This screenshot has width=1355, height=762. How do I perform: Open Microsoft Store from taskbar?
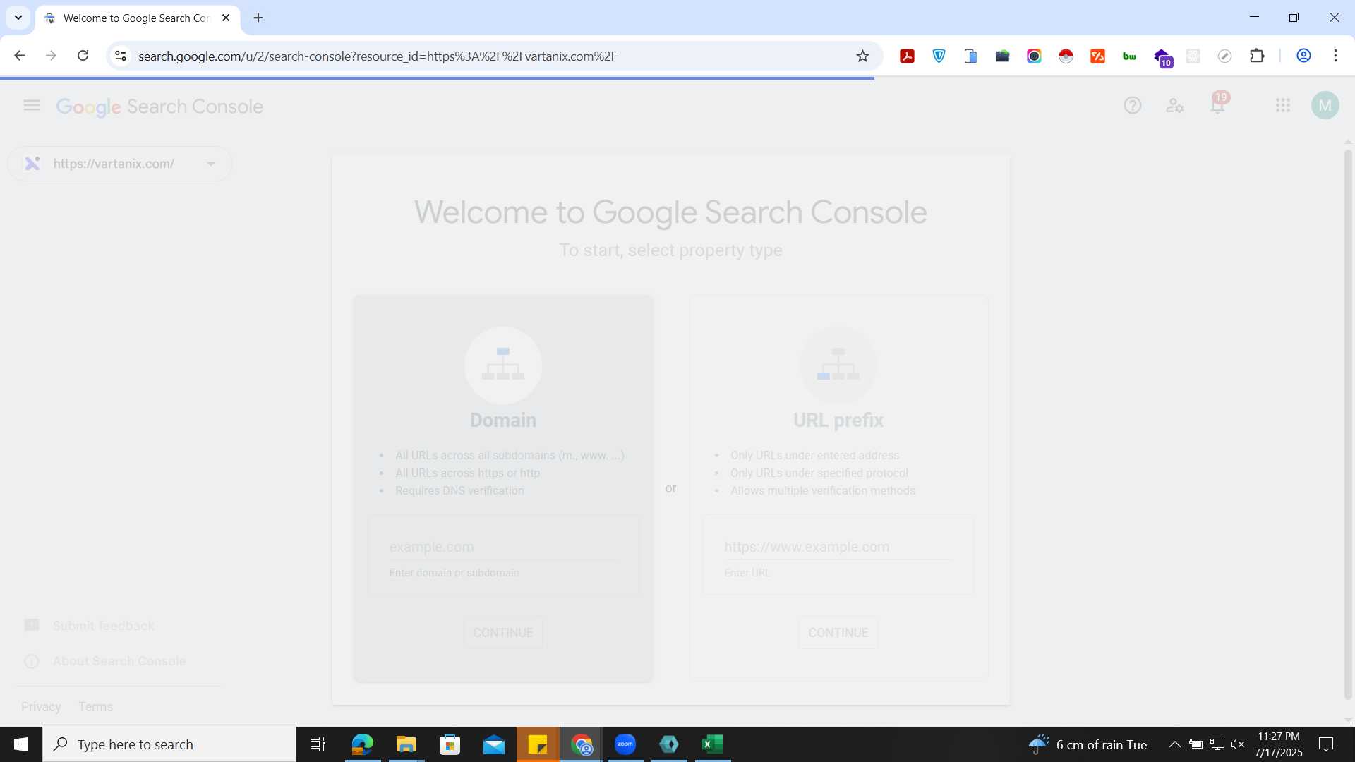(450, 744)
